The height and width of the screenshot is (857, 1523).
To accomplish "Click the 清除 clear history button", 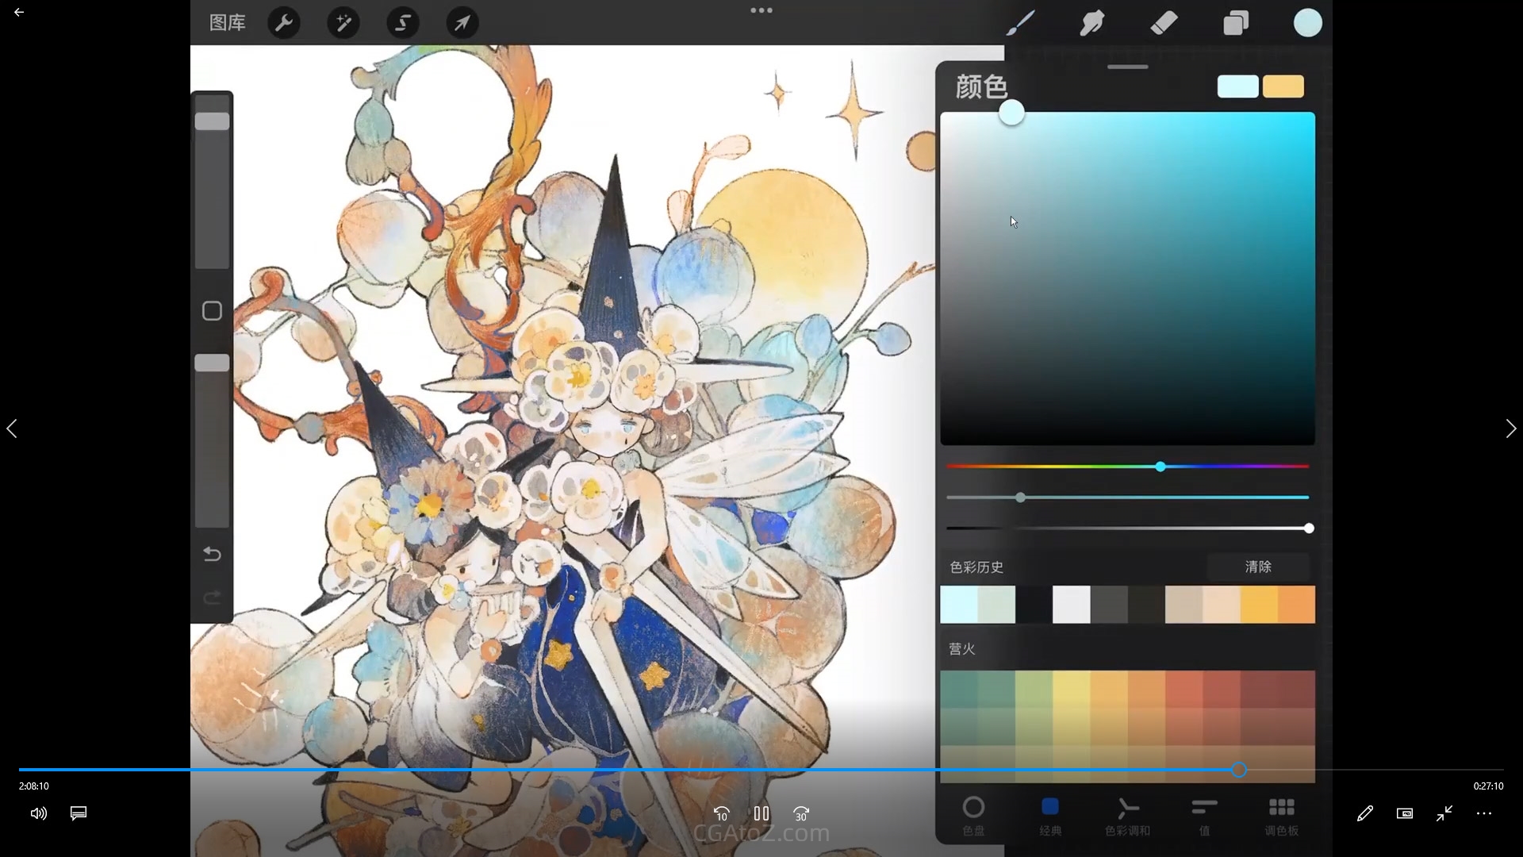I will point(1258,567).
